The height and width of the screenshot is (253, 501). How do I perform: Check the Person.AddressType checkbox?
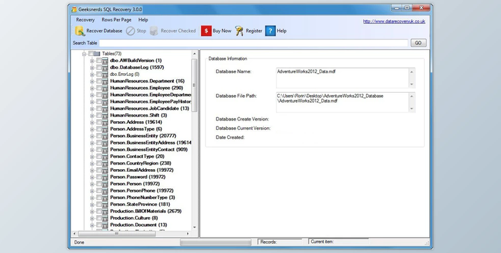(99, 129)
